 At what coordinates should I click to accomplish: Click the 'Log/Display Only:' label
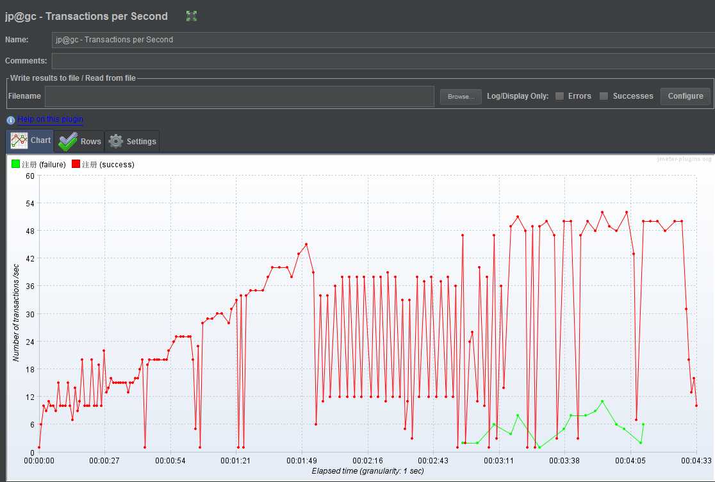coord(518,96)
